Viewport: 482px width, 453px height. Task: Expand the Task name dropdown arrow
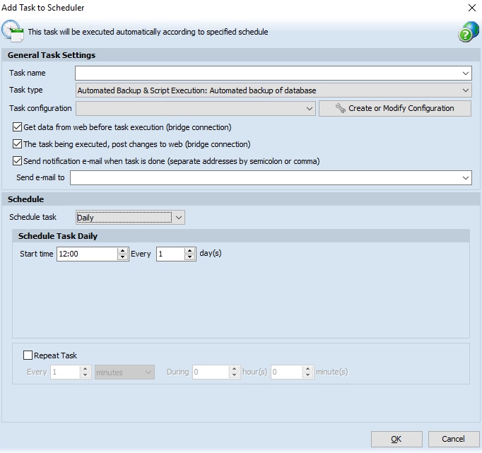pyautogui.click(x=466, y=73)
